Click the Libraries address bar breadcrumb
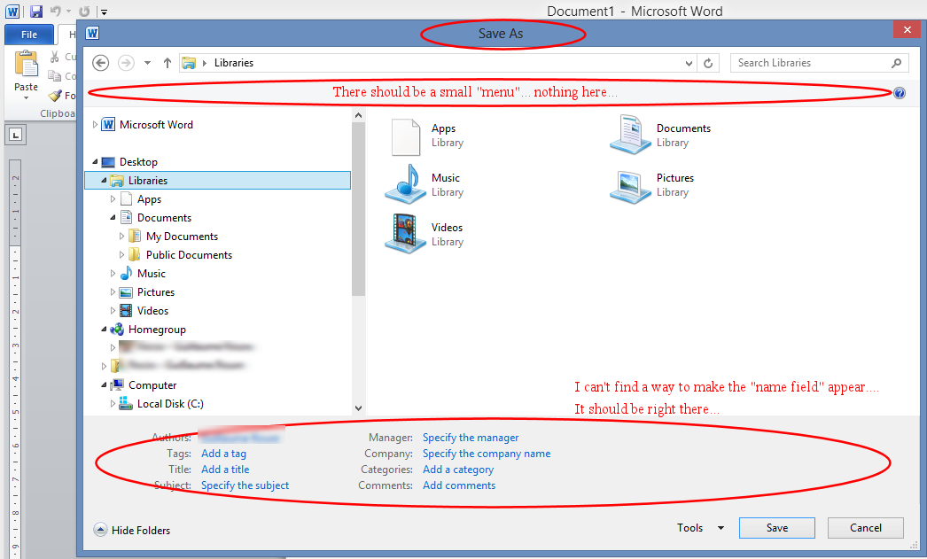This screenshot has height=559, width=927. coord(234,63)
